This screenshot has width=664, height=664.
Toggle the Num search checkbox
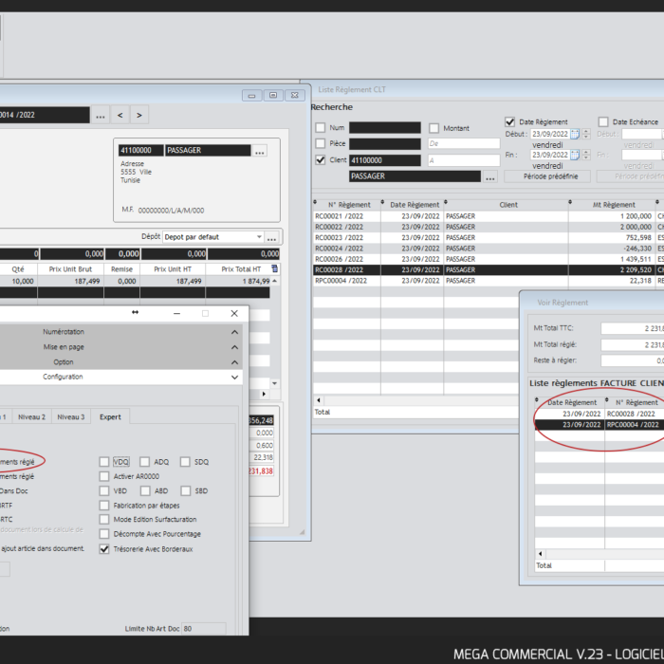point(321,127)
